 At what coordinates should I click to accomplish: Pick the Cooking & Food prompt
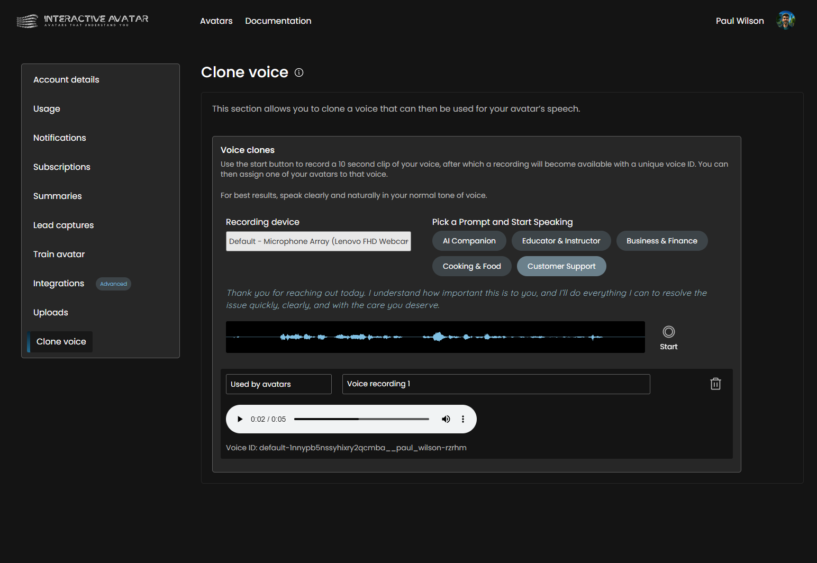click(471, 266)
